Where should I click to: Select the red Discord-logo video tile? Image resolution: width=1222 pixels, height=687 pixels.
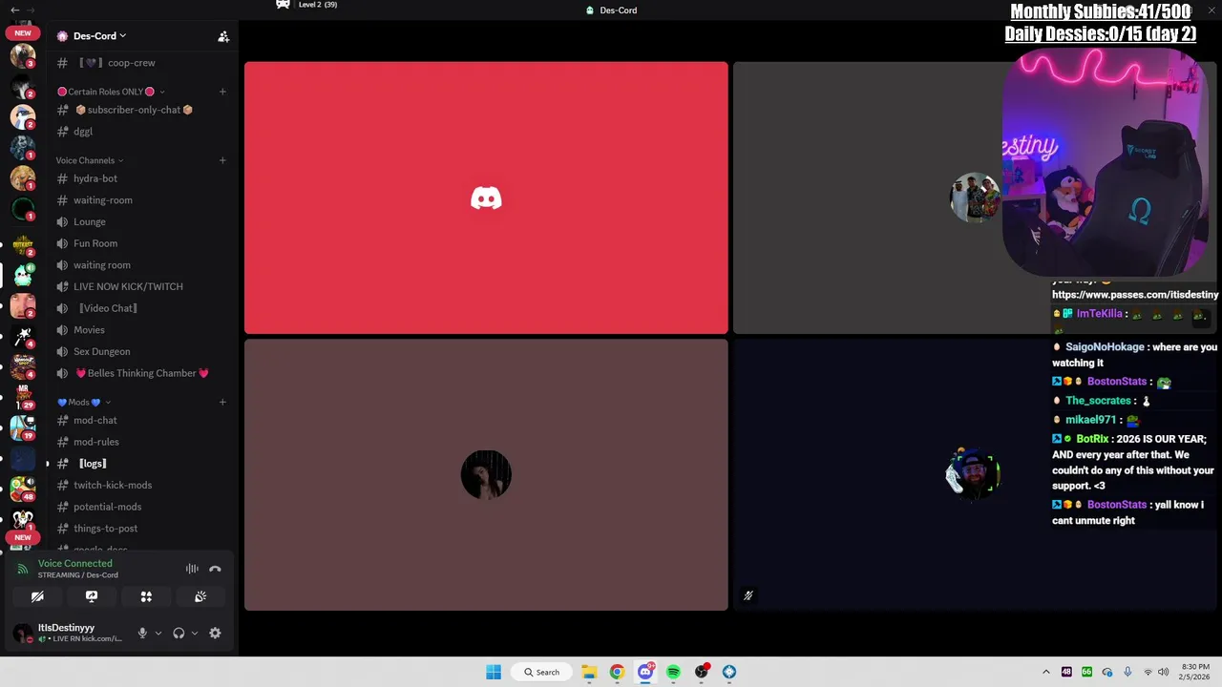[486, 198]
